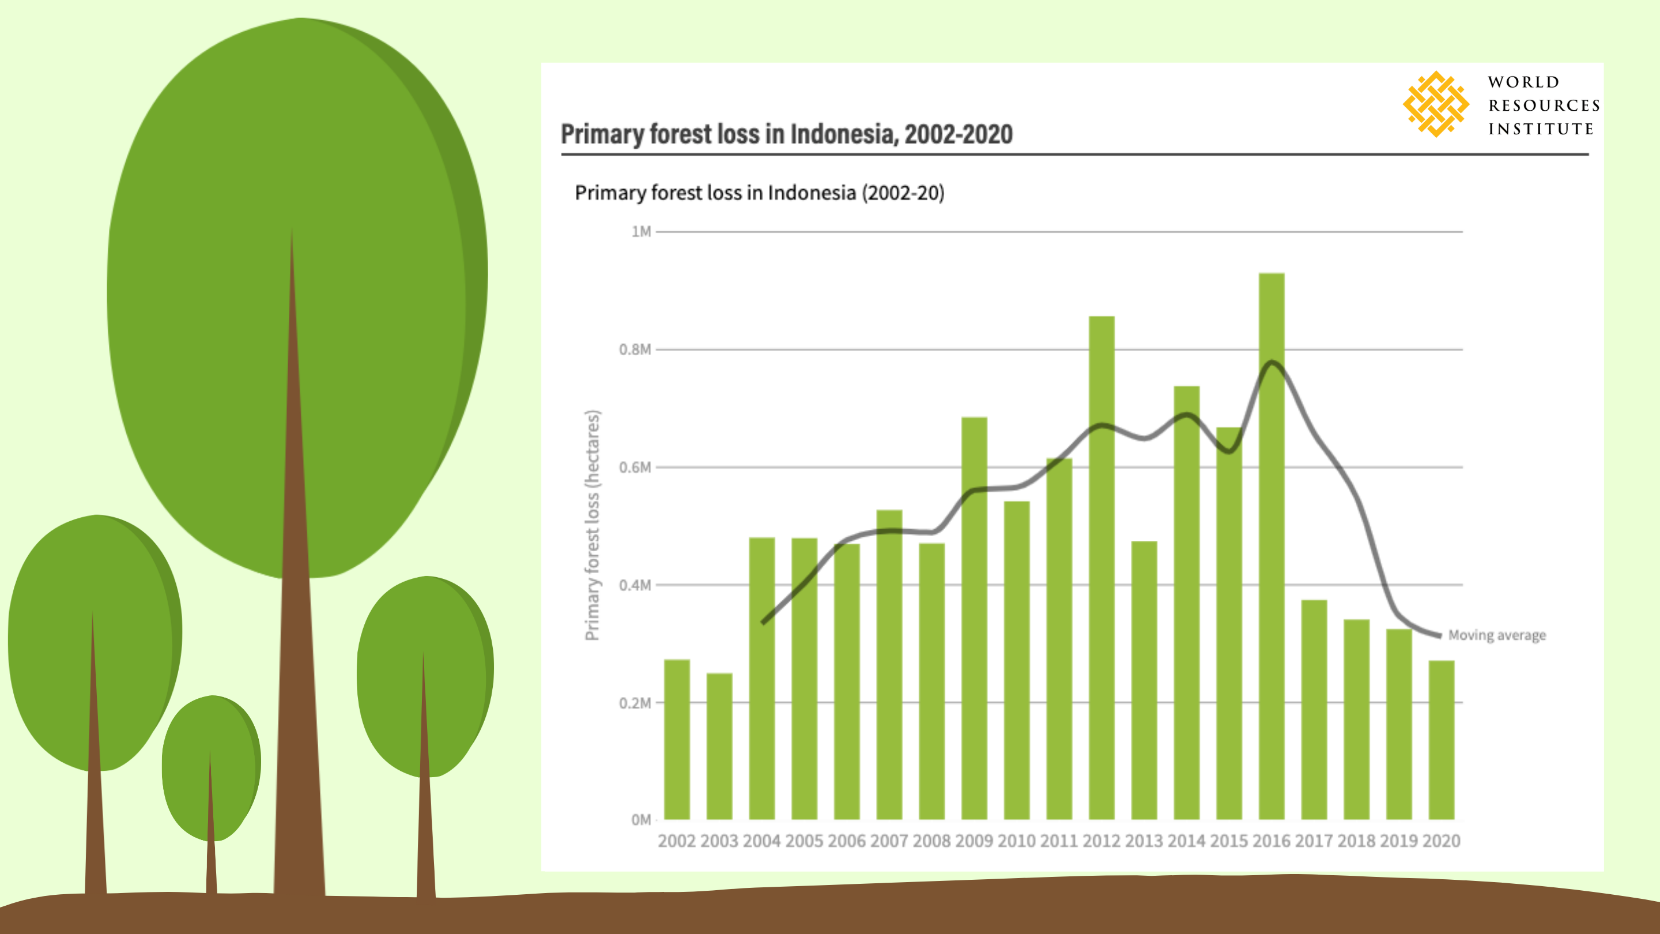1660x934 pixels.
Task: Click the 2002 bar in the chart
Action: tap(677, 739)
